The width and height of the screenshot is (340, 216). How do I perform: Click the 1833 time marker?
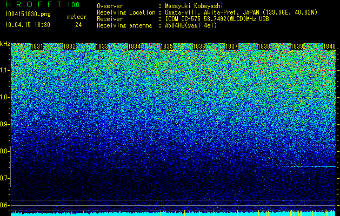pos(102,46)
